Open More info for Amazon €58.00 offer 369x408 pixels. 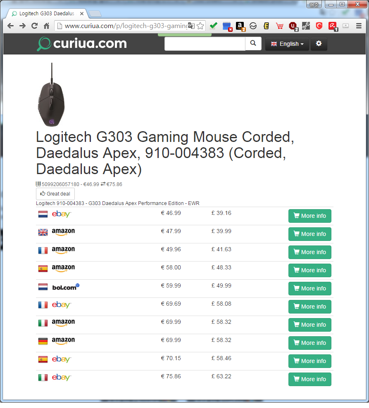coord(309,270)
